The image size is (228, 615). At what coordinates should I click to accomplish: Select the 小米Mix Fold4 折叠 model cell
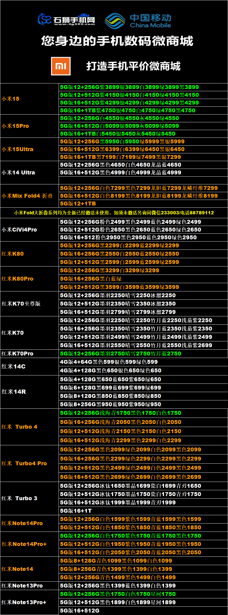click(29, 196)
